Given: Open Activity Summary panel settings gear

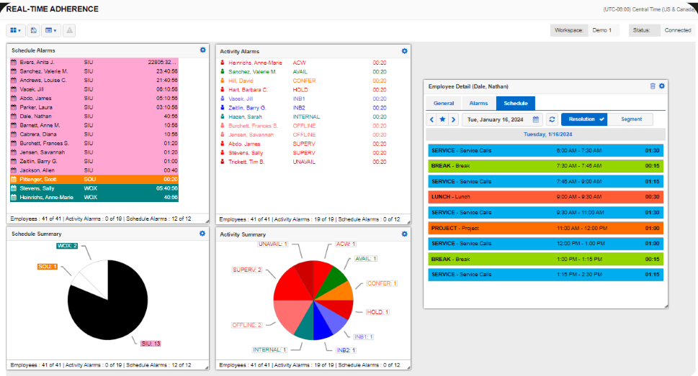Looking at the screenshot, I should click(404, 234).
